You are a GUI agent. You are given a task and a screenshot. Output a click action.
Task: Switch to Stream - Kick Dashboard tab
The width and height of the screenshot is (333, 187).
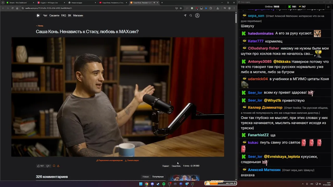[x=20, y=3]
